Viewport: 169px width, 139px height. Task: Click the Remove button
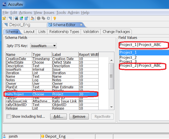pyautogui.click(x=79, y=116)
